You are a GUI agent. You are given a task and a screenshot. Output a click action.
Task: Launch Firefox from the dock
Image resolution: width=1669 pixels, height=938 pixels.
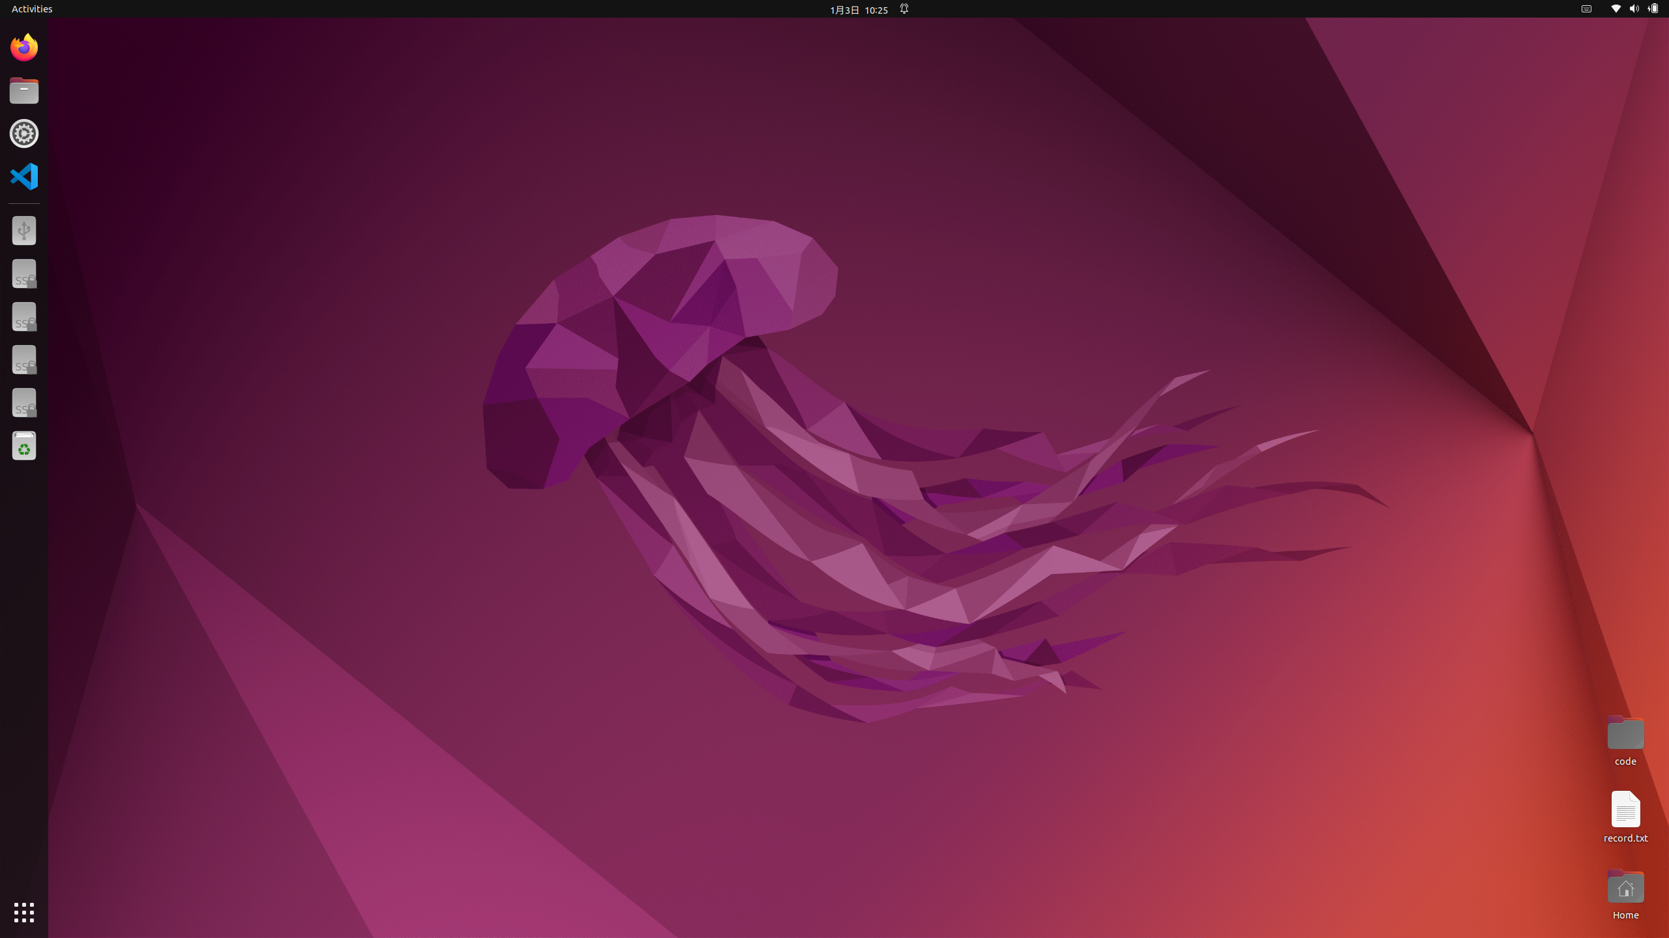coord(24,48)
